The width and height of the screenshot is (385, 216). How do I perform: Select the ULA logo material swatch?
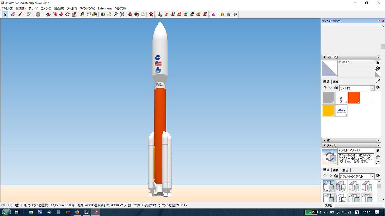click(341, 110)
